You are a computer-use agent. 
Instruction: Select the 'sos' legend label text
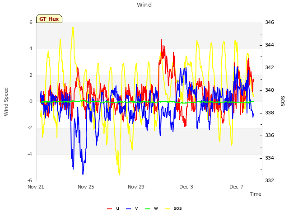point(178,208)
